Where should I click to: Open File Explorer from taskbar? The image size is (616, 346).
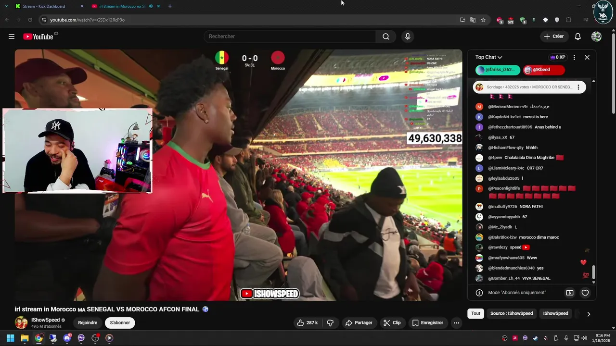[25, 338]
